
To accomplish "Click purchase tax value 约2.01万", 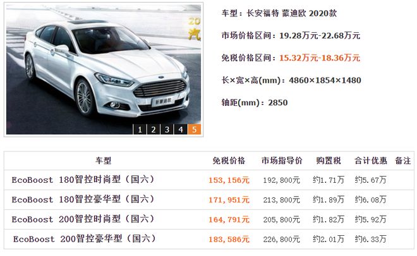I will [329, 239].
